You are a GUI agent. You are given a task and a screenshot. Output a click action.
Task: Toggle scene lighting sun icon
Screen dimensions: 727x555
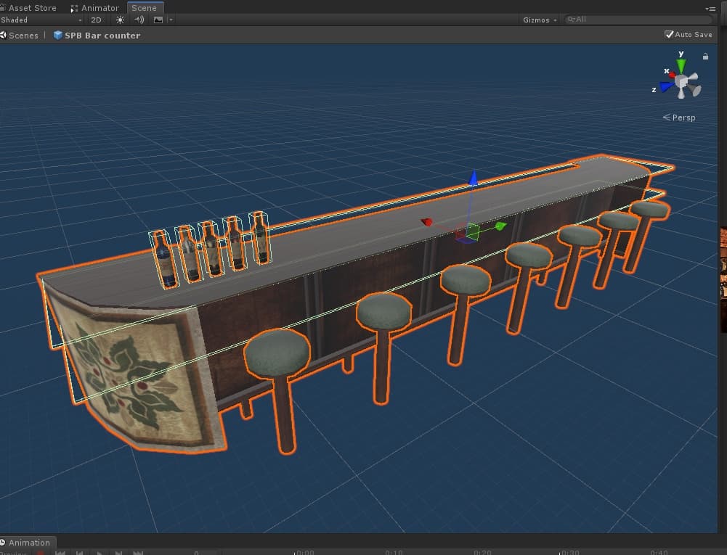(120, 20)
